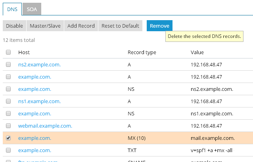Click the Disable button
Screen dimensions: 253x162
pyautogui.click(x=14, y=26)
